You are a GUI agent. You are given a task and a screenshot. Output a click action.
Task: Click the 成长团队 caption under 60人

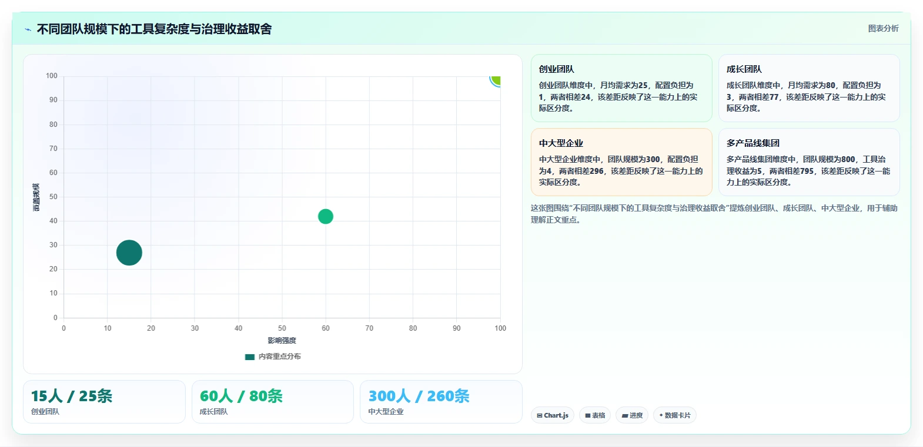click(213, 412)
